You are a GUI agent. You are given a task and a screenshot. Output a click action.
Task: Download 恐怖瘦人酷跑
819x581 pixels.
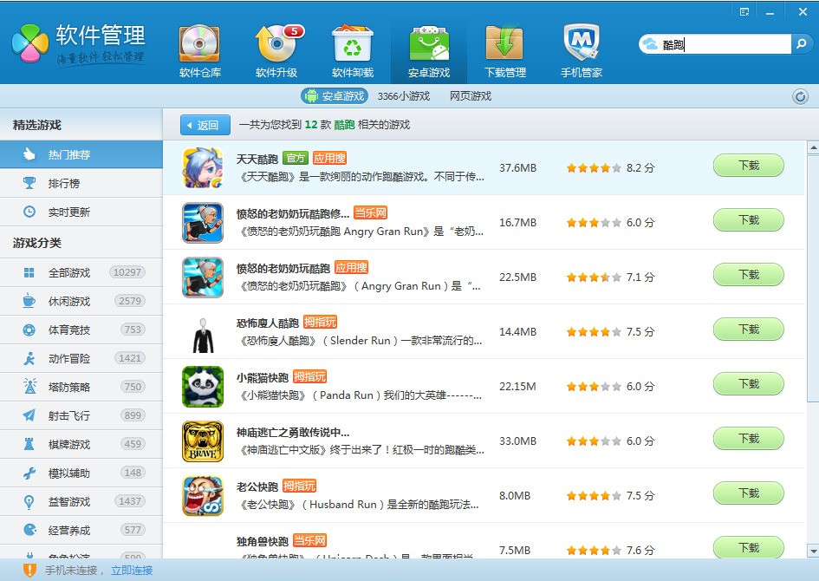[749, 330]
